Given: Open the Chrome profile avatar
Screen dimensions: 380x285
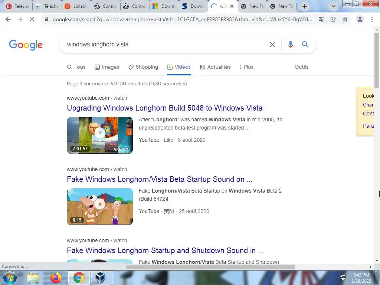Looking at the screenshot, I should coord(360,19).
